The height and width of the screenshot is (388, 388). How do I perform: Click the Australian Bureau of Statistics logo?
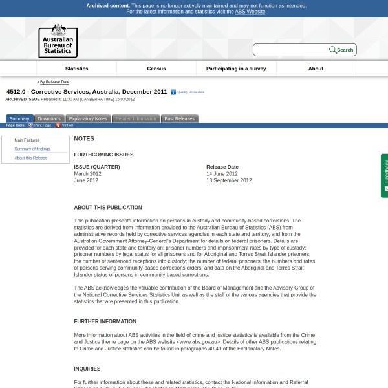coord(58,41)
